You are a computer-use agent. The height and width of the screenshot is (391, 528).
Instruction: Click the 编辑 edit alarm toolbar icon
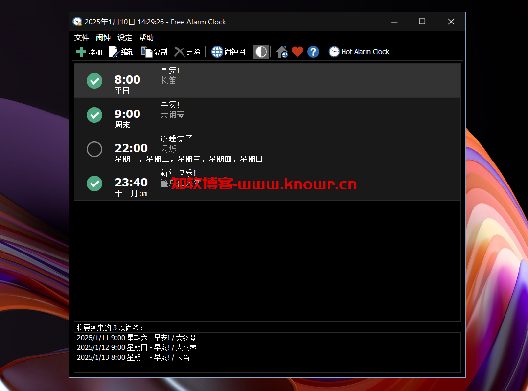click(114, 52)
